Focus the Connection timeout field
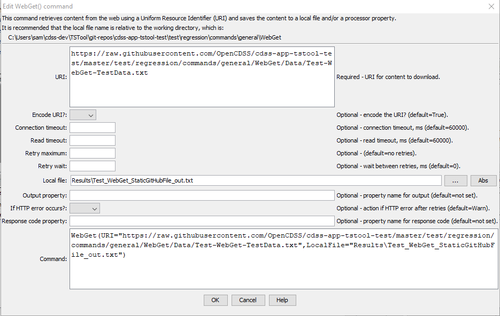Viewport: 500px width, 316px height. [93, 128]
